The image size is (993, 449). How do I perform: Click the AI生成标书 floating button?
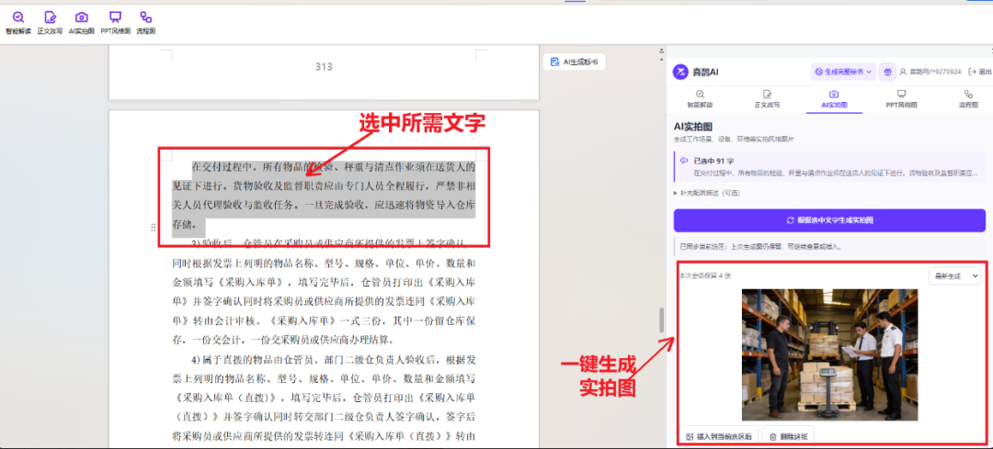coord(575,62)
